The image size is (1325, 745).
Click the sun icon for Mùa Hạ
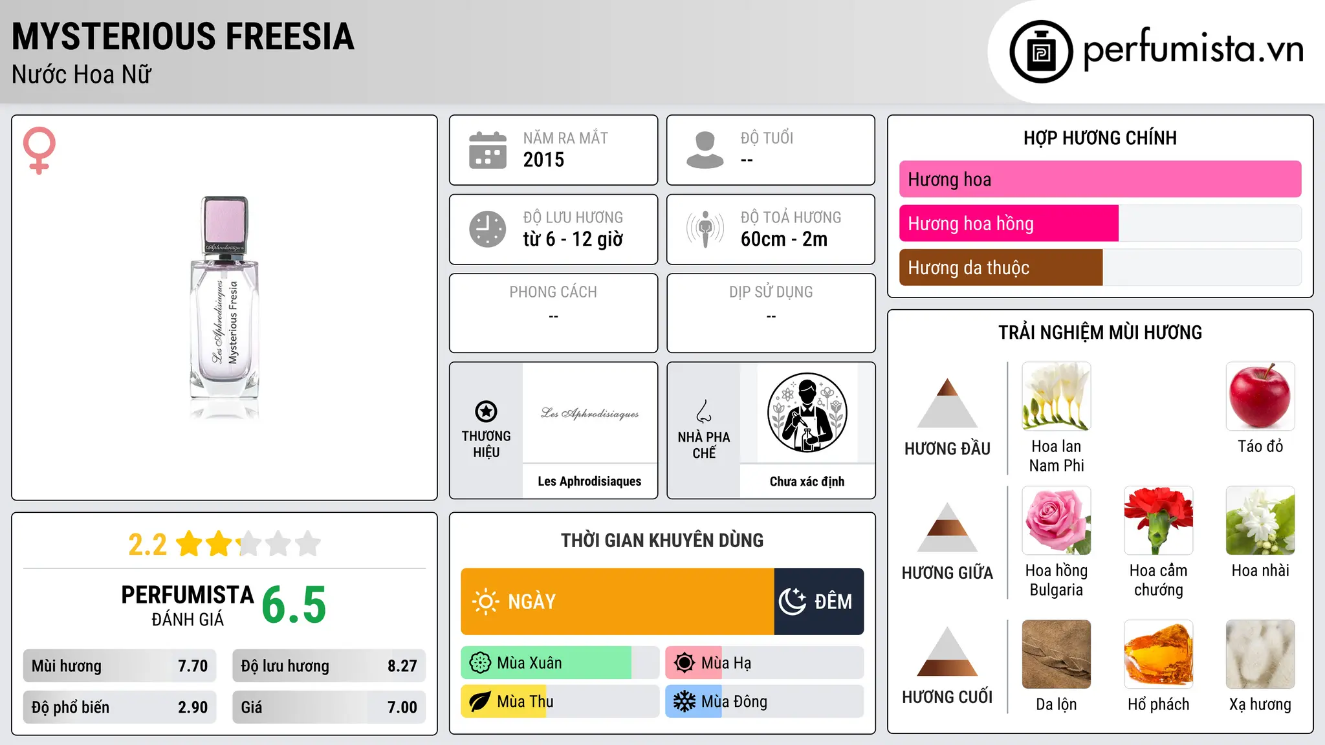coord(684,663)
